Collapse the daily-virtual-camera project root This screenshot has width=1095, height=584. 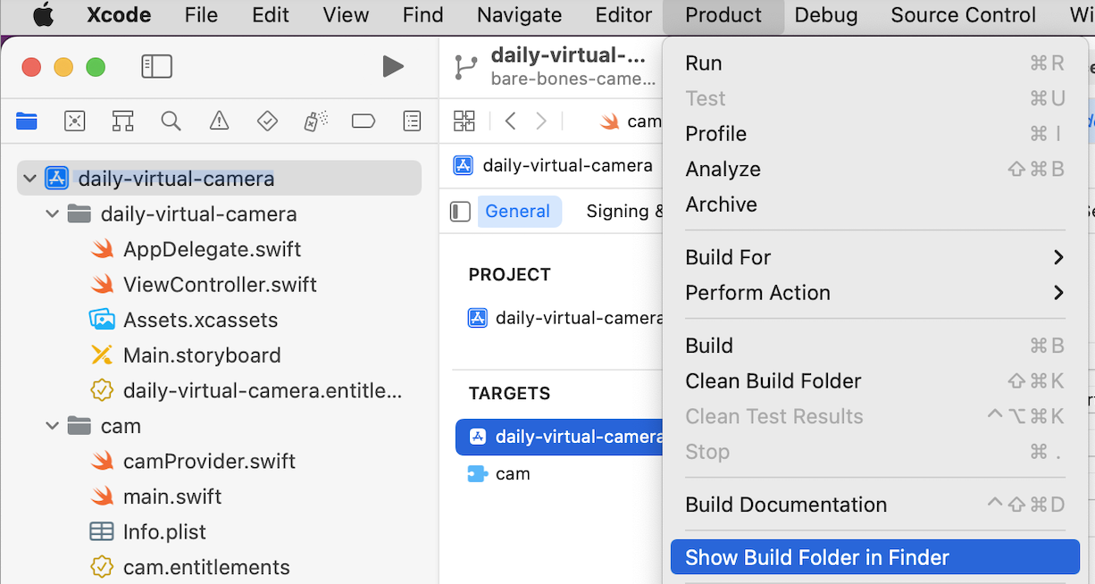30,179
